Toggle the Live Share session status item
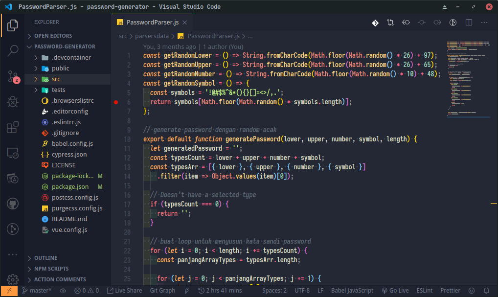Image resolution: width=498 pixels, height=297 pixels. tap(124, 290)
